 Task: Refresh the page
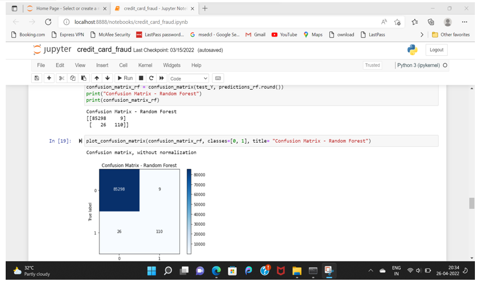coord(48,22)
